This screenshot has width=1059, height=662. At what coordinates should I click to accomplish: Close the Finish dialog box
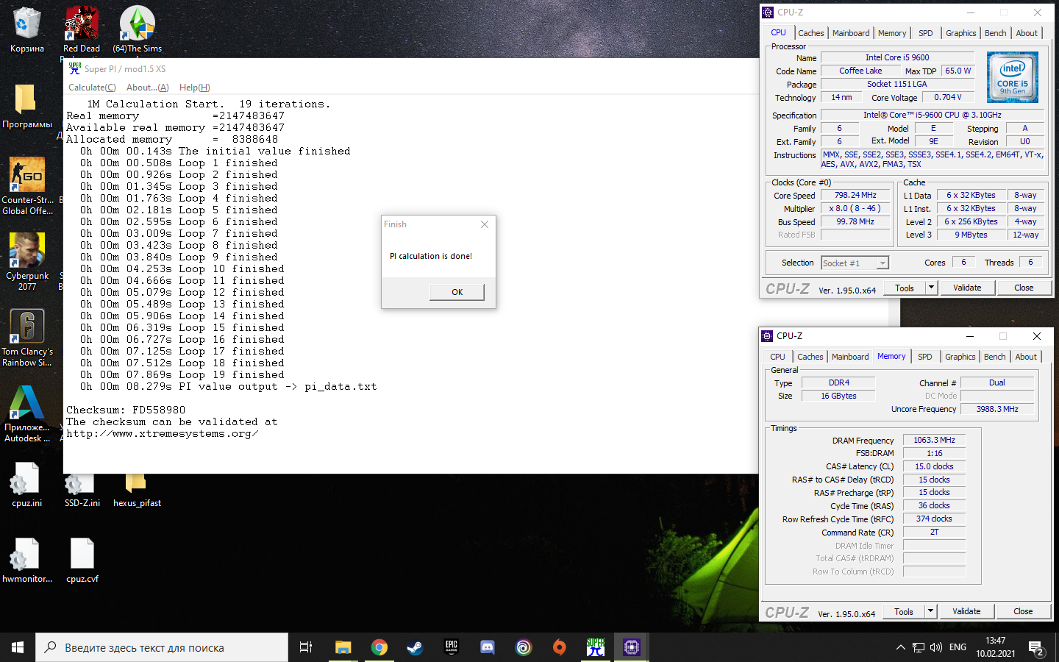(485, 224)
